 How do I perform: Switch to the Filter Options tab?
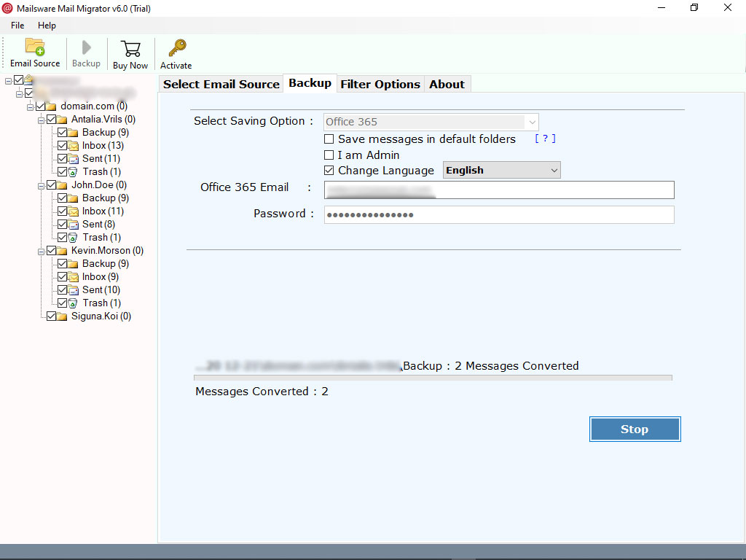380,85
